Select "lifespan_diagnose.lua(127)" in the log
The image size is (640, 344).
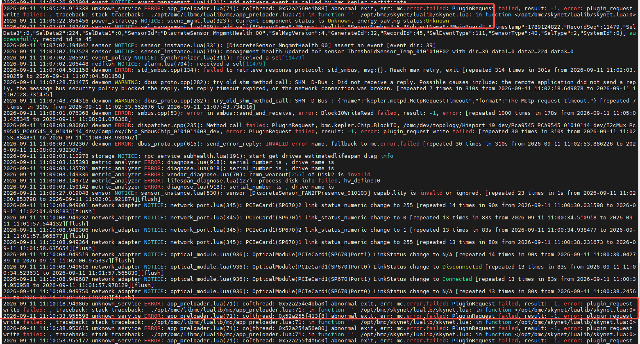[x=209, y=181]
